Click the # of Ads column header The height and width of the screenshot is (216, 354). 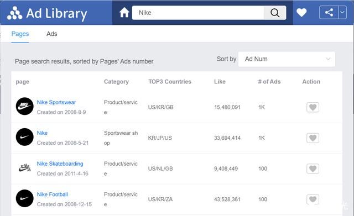click(269, 82)
